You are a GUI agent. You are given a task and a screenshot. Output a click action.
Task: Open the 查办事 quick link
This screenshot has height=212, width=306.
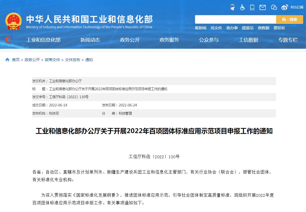point(232,28)
